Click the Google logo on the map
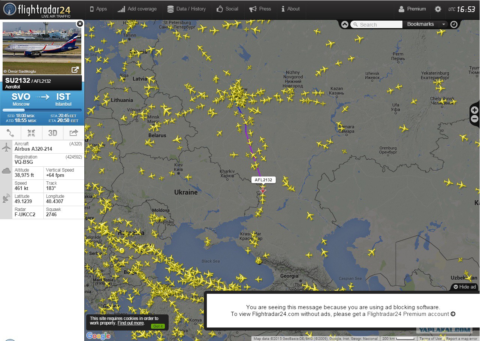This screenshot has height=341, width=480. (98, 335)
